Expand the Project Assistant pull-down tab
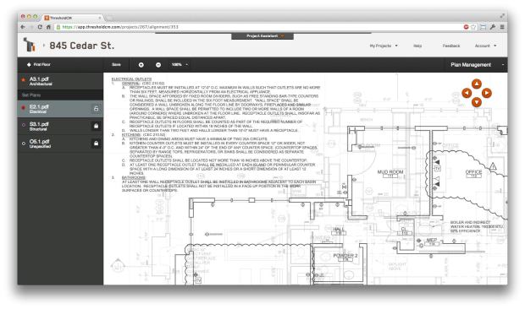Screen dimensions: 525x309 pos(262,36)
